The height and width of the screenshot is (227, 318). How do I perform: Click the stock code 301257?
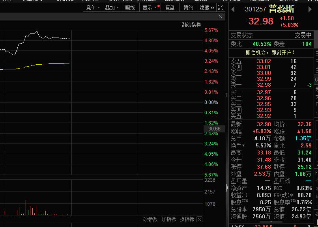tap(255, 9)
